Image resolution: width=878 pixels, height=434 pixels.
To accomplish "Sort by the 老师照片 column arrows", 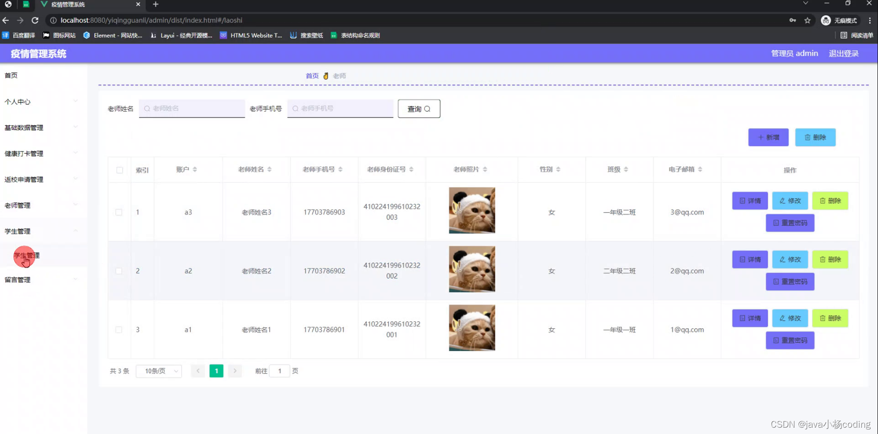I will point(485,170).
